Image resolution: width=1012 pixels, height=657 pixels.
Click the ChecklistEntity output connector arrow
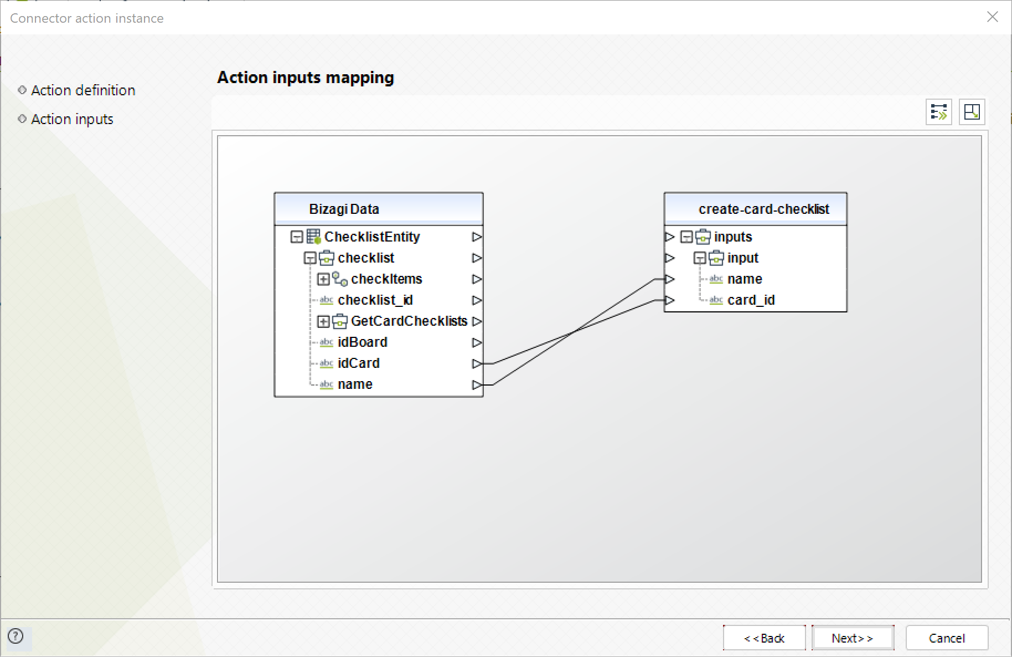pyautogui.click(x=477, y=237)
